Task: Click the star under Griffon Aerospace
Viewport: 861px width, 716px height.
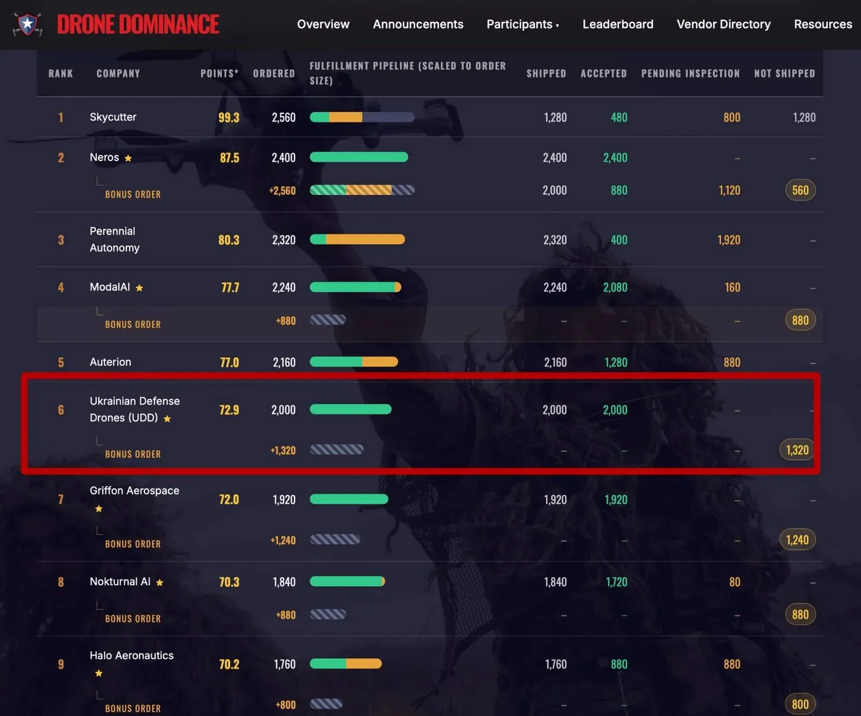Action: pos(99,509)
